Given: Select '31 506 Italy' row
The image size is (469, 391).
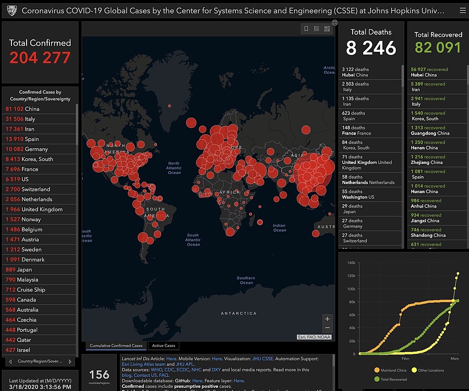Looking at the screenshot, I should coord(39,119).
